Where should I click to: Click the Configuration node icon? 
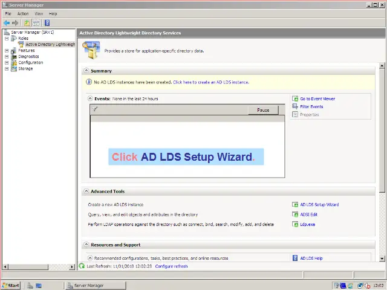pos(14,63)
